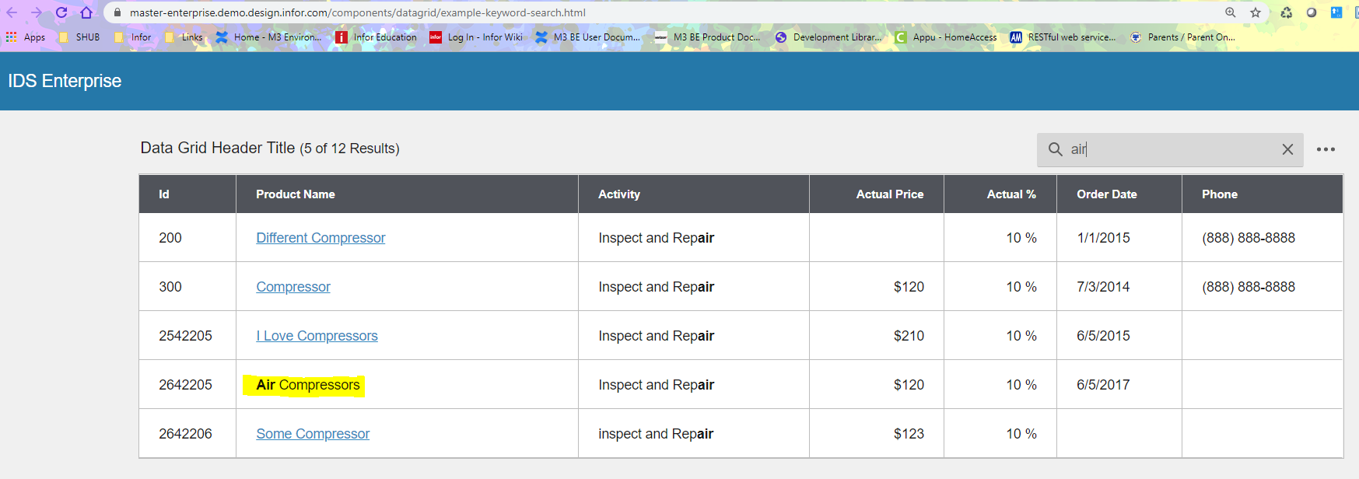This screenshot has height=479, width=1359.
Task: Sort by Actual Price column header
Action: (x=877, y=194)
